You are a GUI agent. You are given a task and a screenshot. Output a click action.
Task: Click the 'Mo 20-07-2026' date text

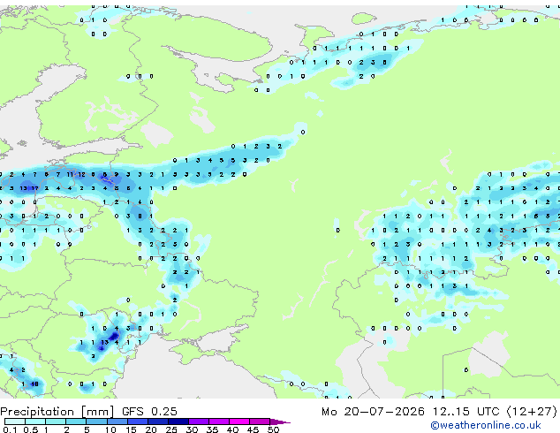pos(374,412)
